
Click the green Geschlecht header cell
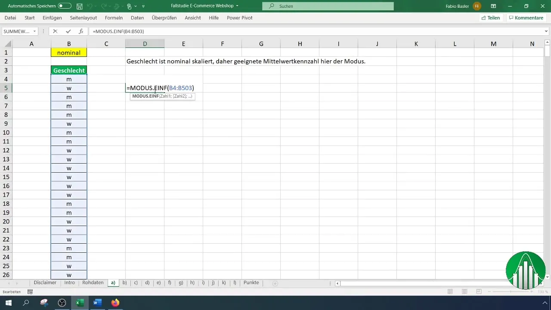click(x=69, y=70)
